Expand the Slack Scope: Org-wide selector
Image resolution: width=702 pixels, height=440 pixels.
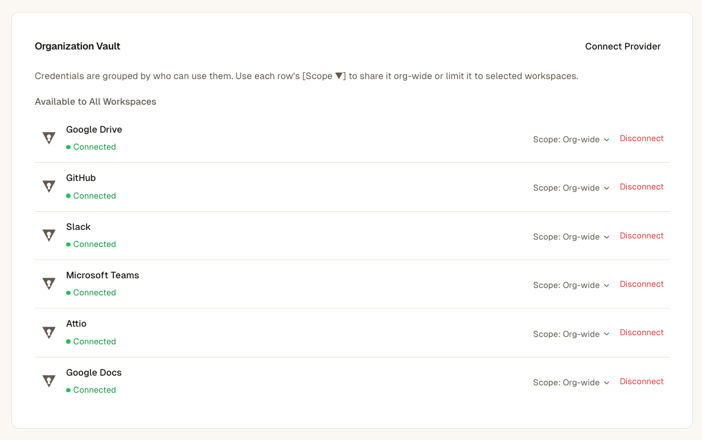point(571,237)
